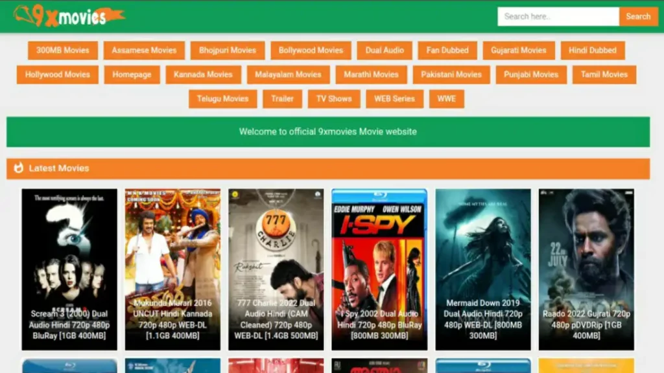Open the Assamese Movies category
664x373 pixels.
click(144, 51)
